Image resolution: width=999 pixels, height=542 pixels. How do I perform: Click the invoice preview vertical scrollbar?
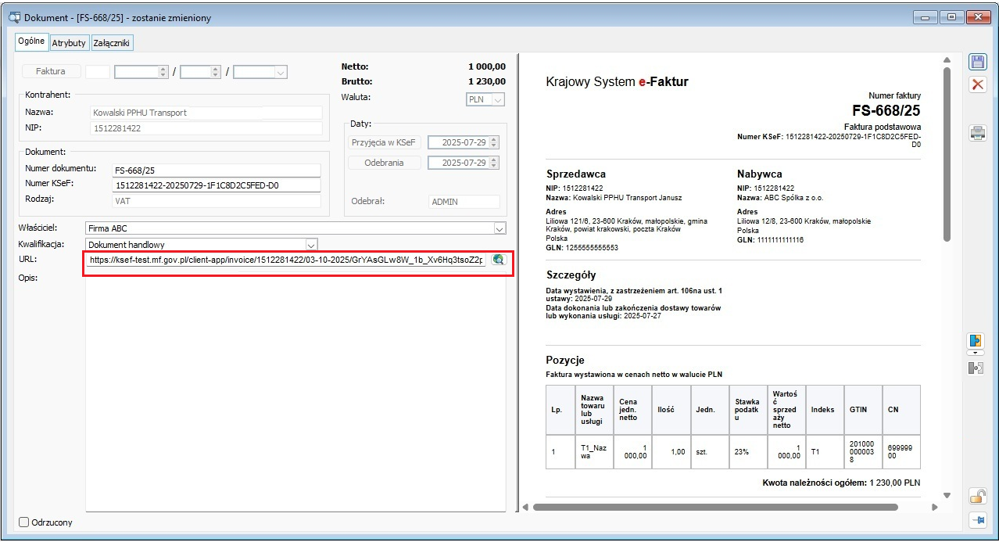(947, 156)
